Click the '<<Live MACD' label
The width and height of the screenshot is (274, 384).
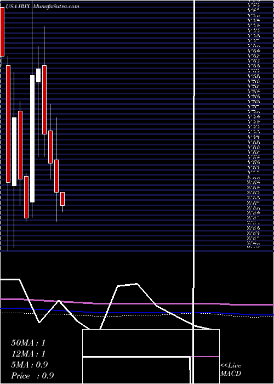(231, 369)
